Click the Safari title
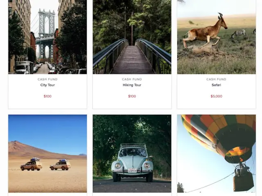The height and width of the screenshot is (196, 262). coord(217,85)
